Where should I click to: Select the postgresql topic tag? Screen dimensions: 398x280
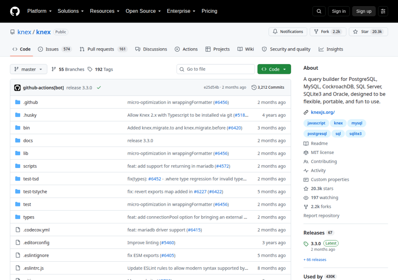317,134
